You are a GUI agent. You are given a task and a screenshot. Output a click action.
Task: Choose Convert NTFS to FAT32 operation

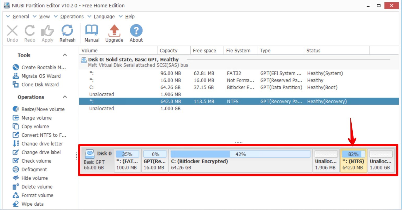click(39, 135)
